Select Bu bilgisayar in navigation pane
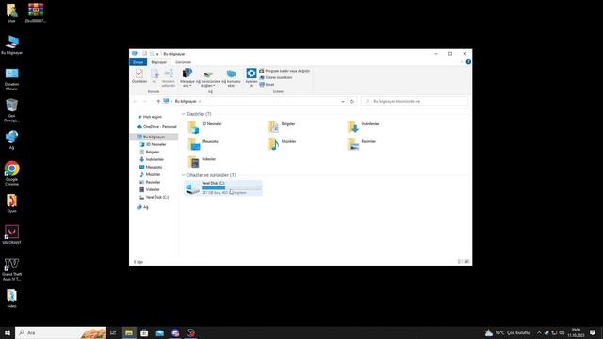This screenshot has height=339, width=603. point(154,137)
